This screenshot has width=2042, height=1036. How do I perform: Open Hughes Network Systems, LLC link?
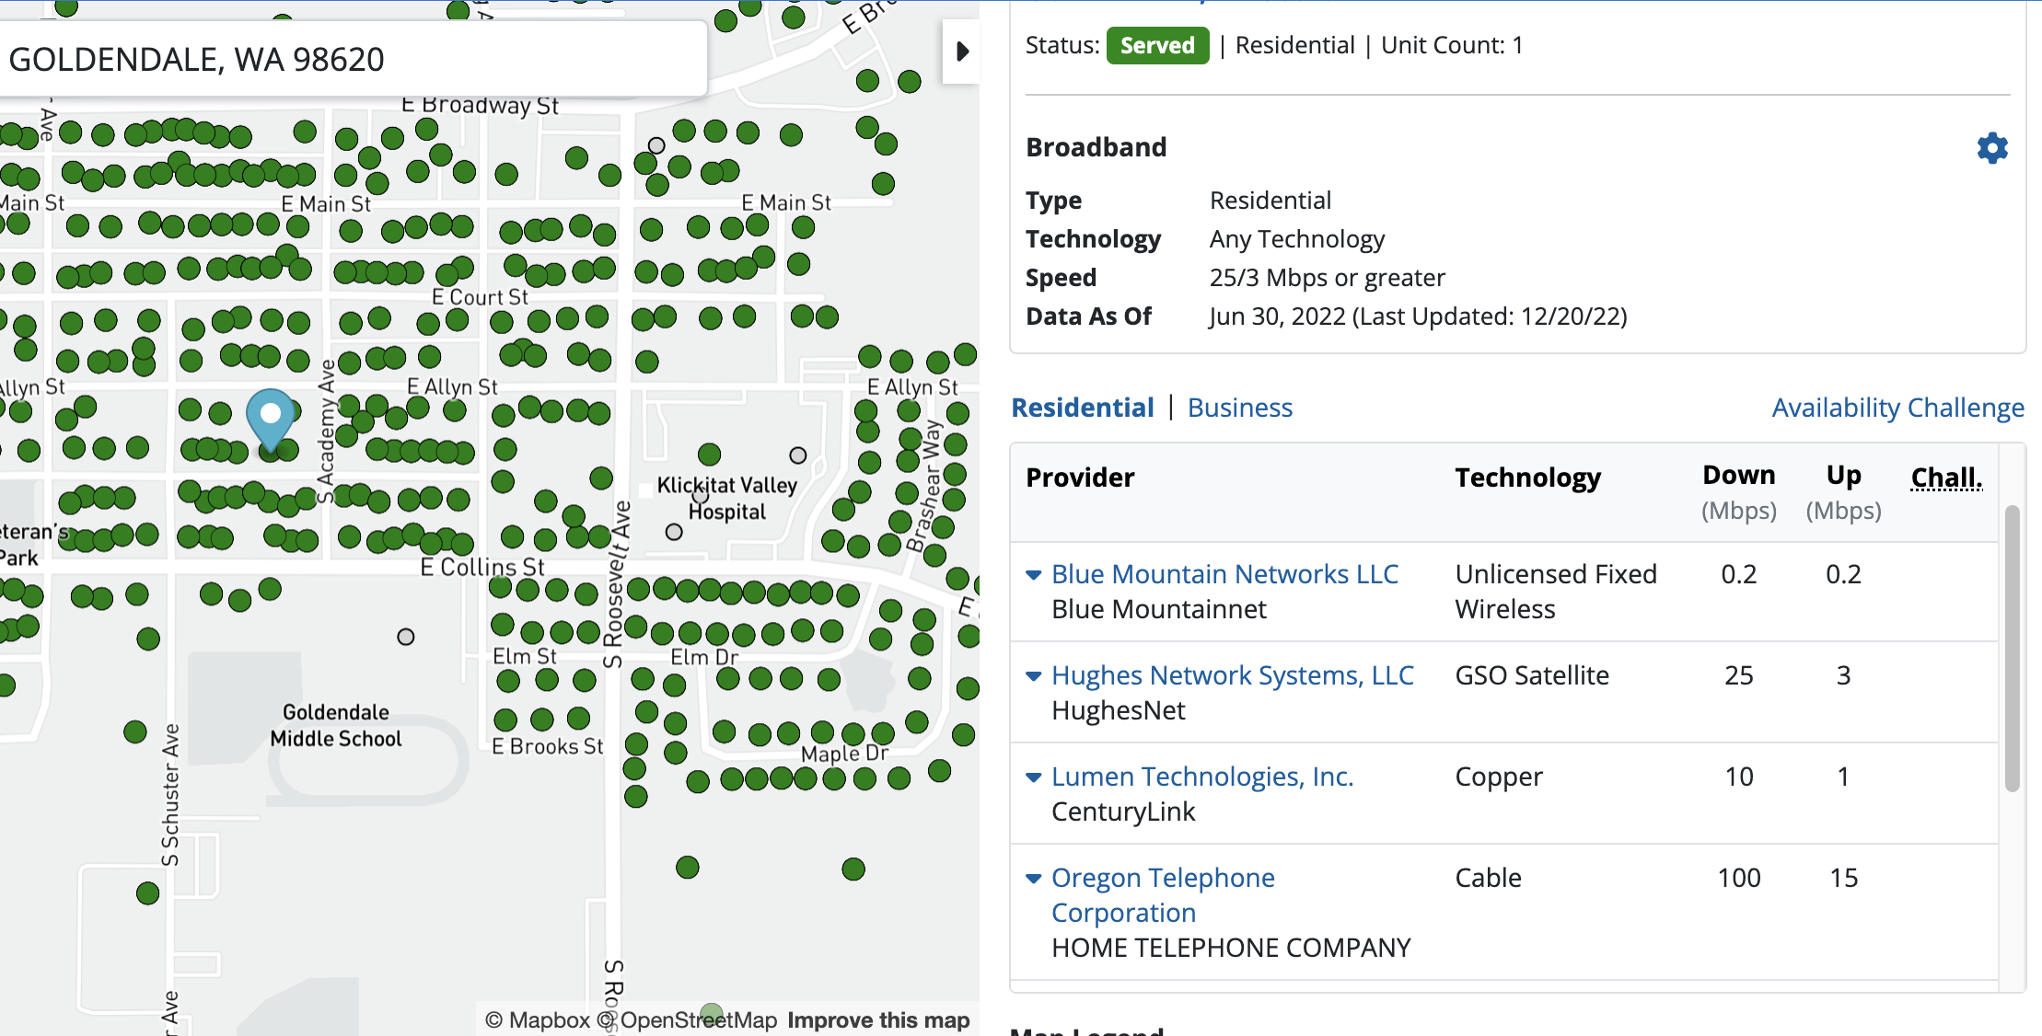point(1233,675)
